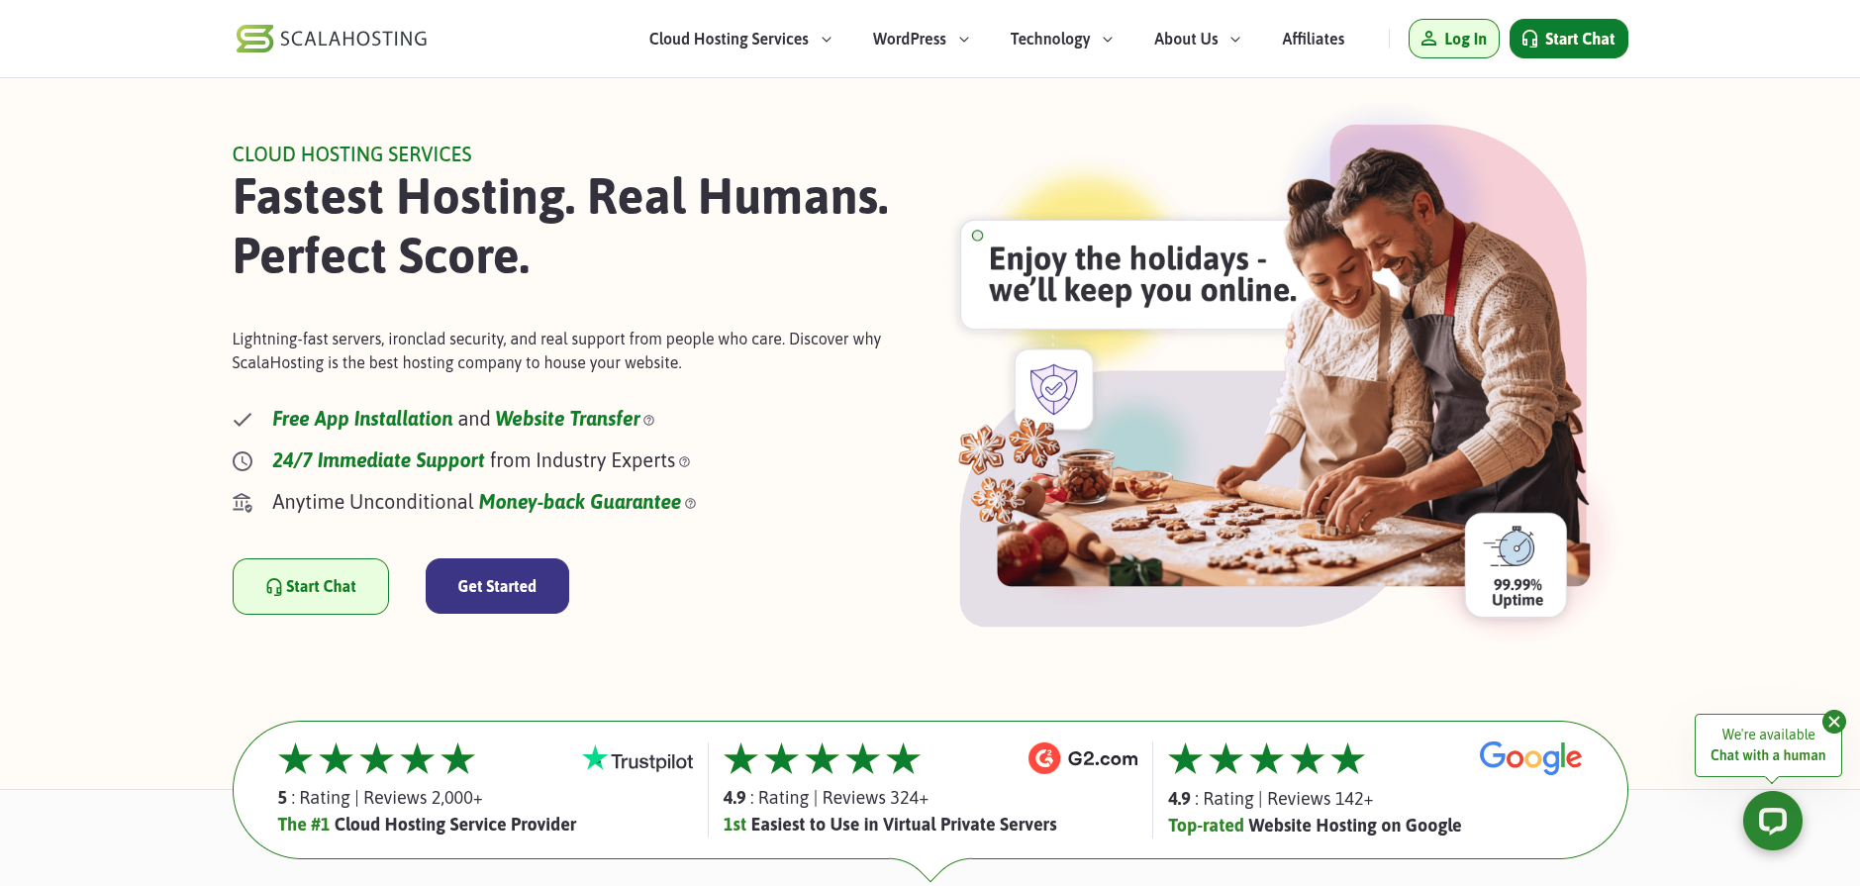Click the info icon after Industry Experts
1860x886 pixels.
[684, 462]
